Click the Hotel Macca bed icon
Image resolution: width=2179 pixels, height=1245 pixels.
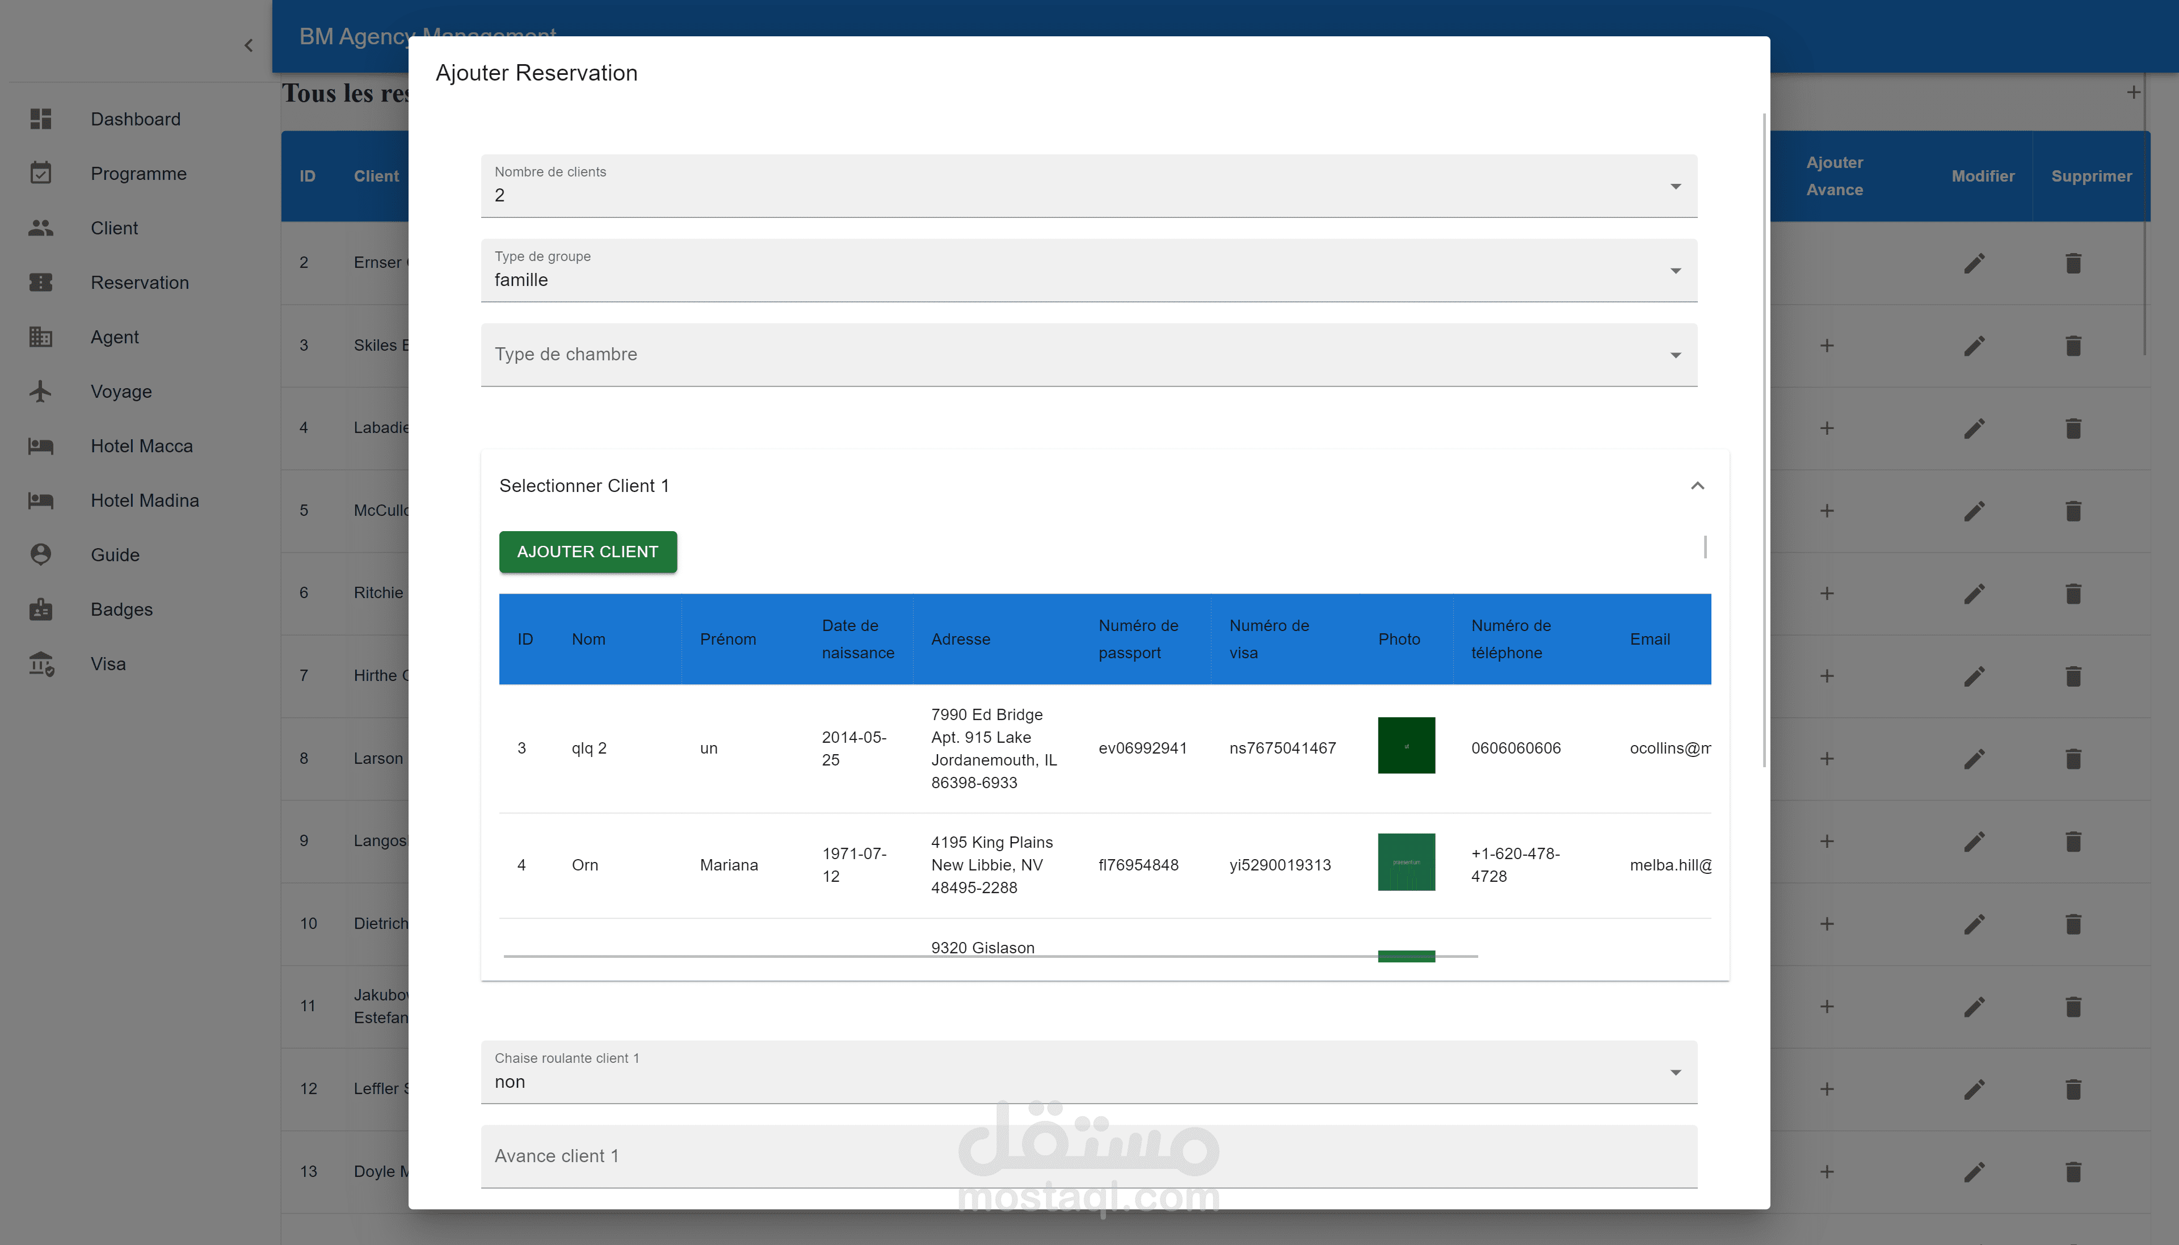tap(40, 447)
